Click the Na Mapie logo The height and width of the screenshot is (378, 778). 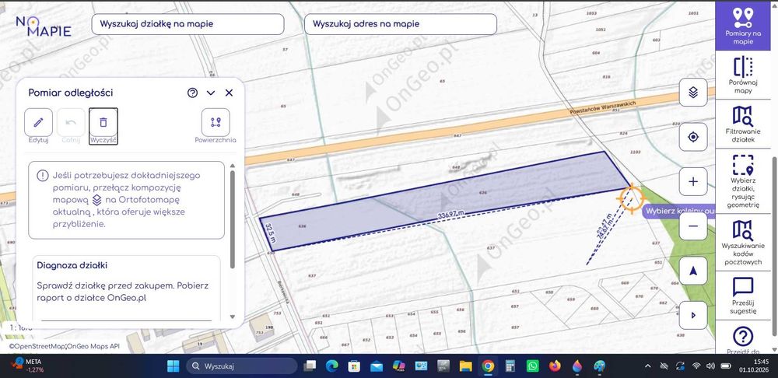pos(44,26)
